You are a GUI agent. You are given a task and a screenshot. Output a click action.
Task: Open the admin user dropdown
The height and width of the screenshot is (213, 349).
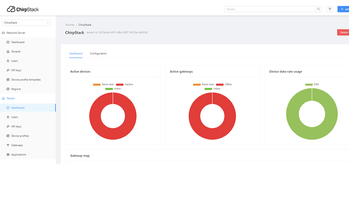pyautogui.click(x=343, y=9)
